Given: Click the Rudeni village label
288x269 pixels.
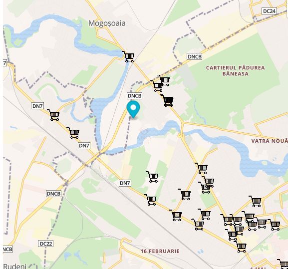Looking at the screenshot, I should click(x=14, y=266).
